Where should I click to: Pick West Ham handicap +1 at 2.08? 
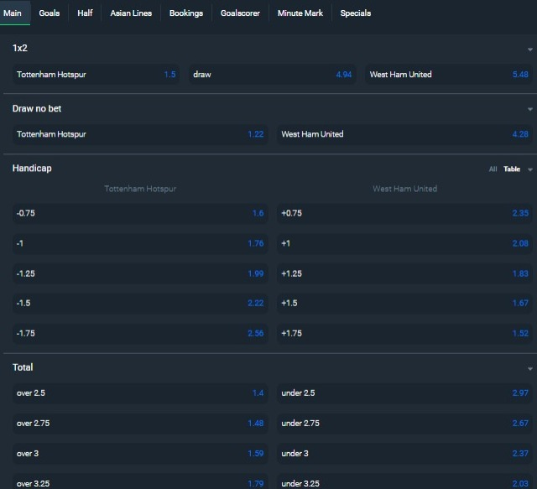[x=404, y=243]
